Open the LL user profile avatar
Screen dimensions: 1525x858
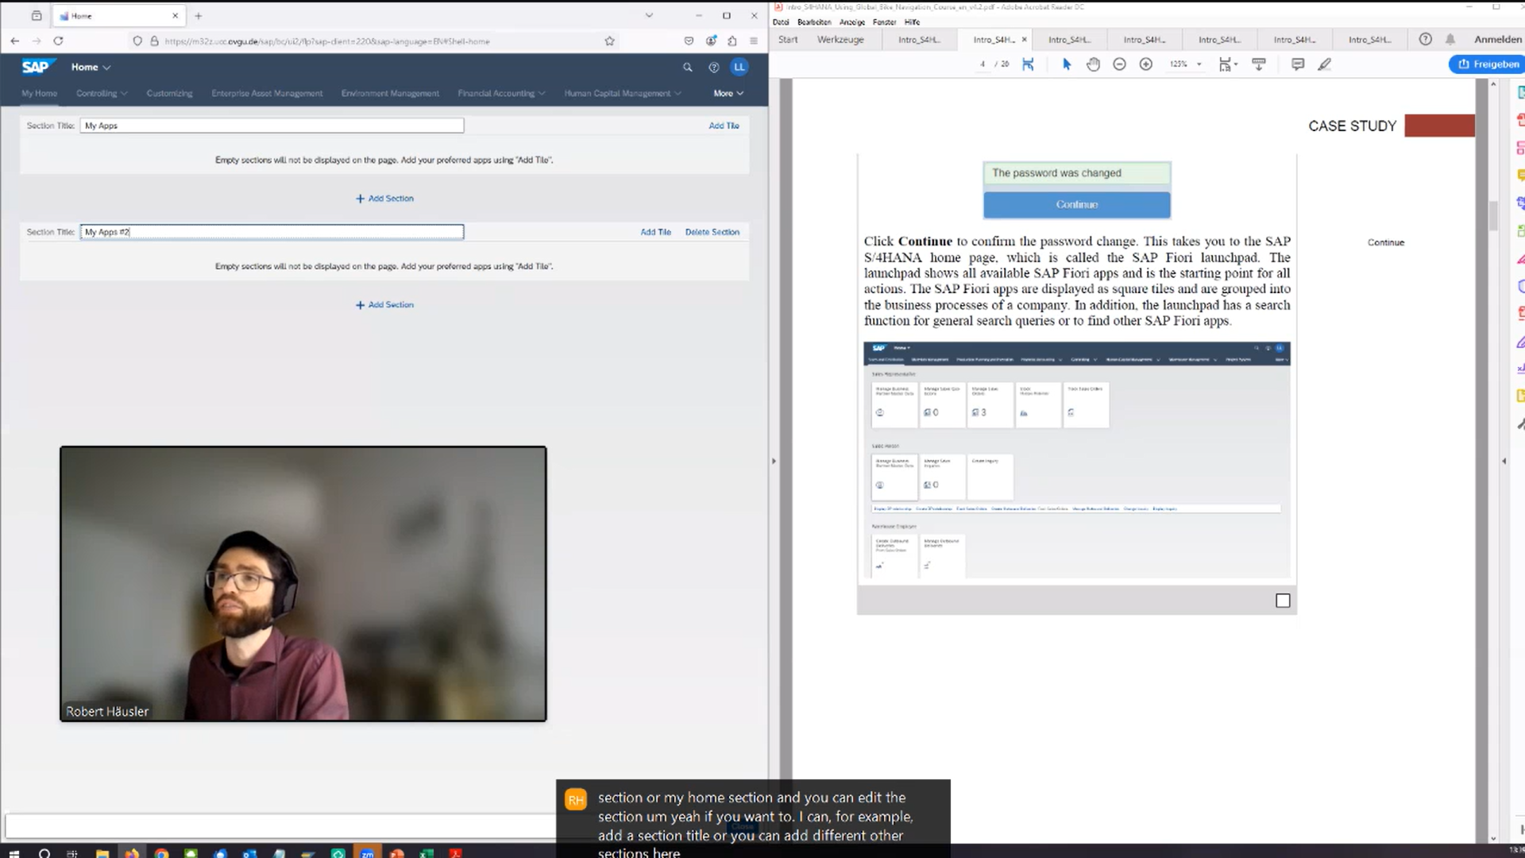(739, 68)
